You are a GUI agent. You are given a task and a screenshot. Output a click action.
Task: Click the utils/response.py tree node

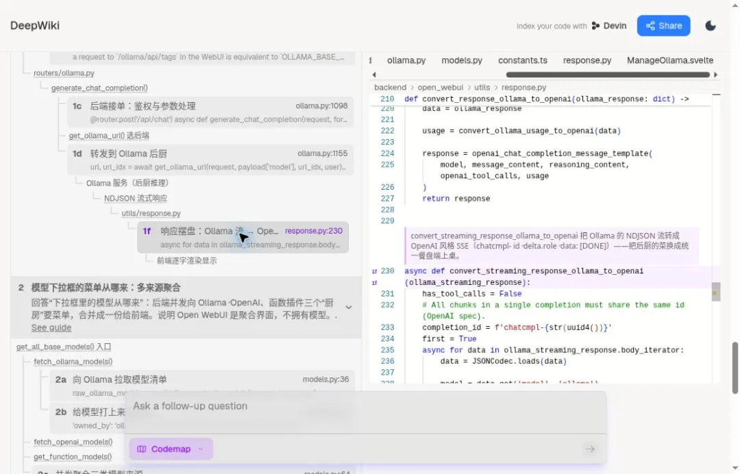pyautogui.click(x=151, y=214)
